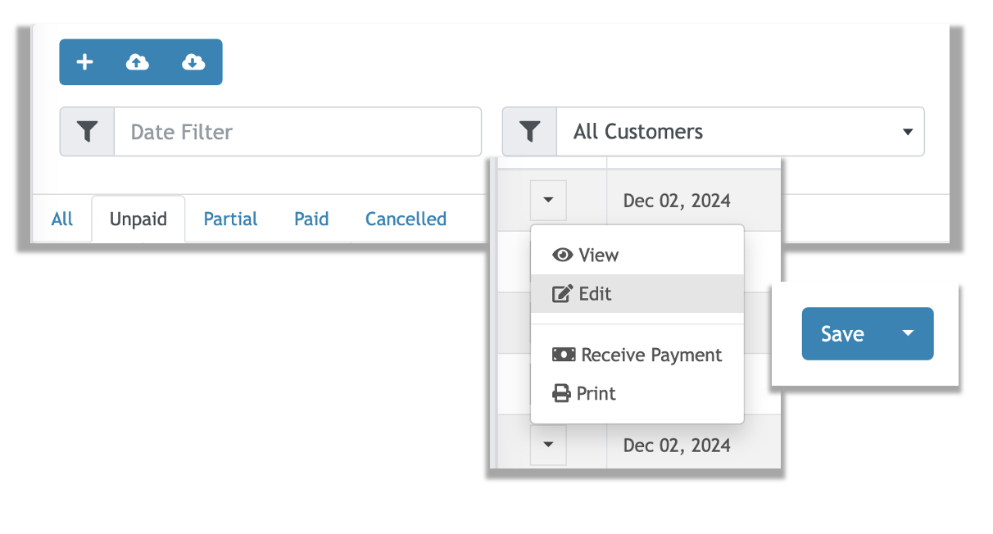This screenshot has width=993, height=534.
Task: Choose View from the context menu
Action: pyautogui.click(x=599, y=255)
